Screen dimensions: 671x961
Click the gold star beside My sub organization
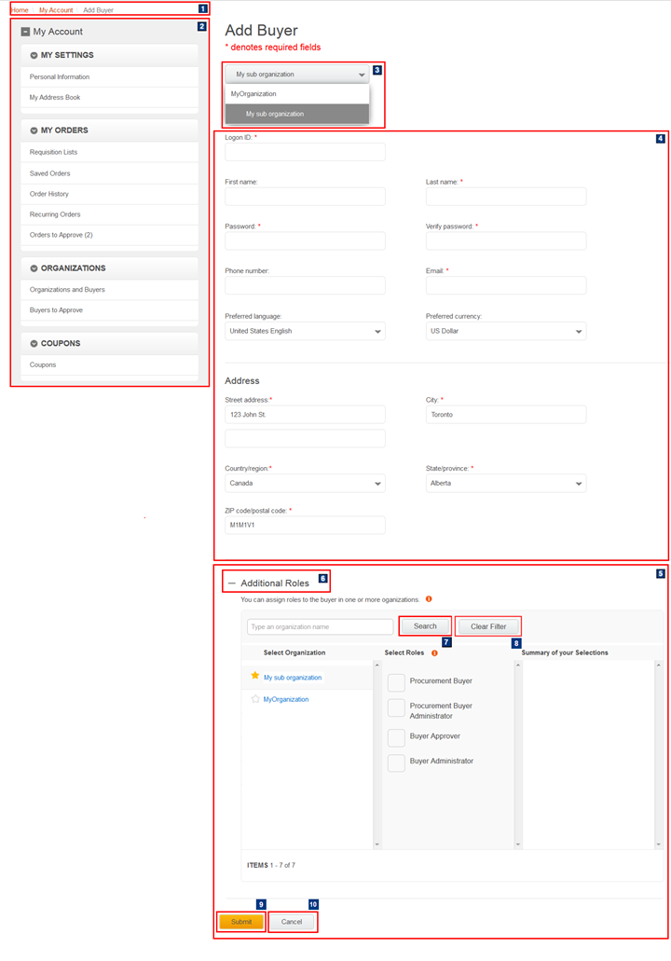point(255,676)
